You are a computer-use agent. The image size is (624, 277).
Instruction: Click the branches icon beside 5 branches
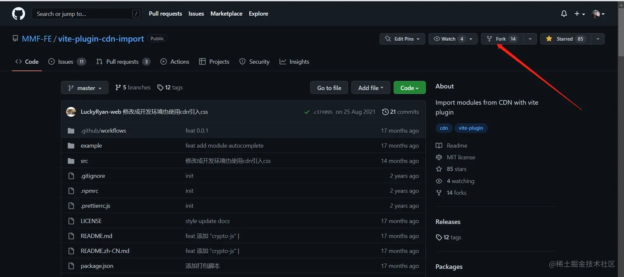click(118, 88)
